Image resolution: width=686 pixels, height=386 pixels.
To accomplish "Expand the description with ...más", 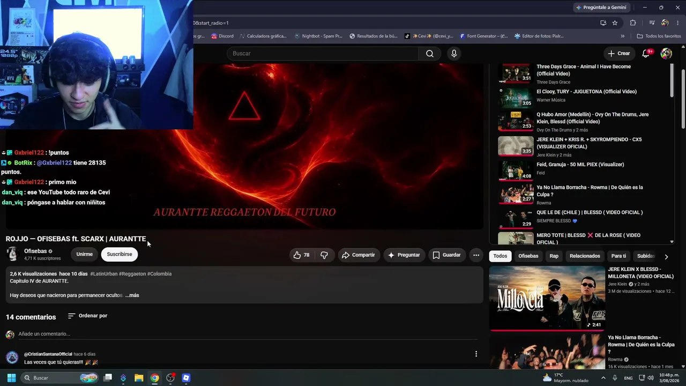I will [x=132, y=295].
